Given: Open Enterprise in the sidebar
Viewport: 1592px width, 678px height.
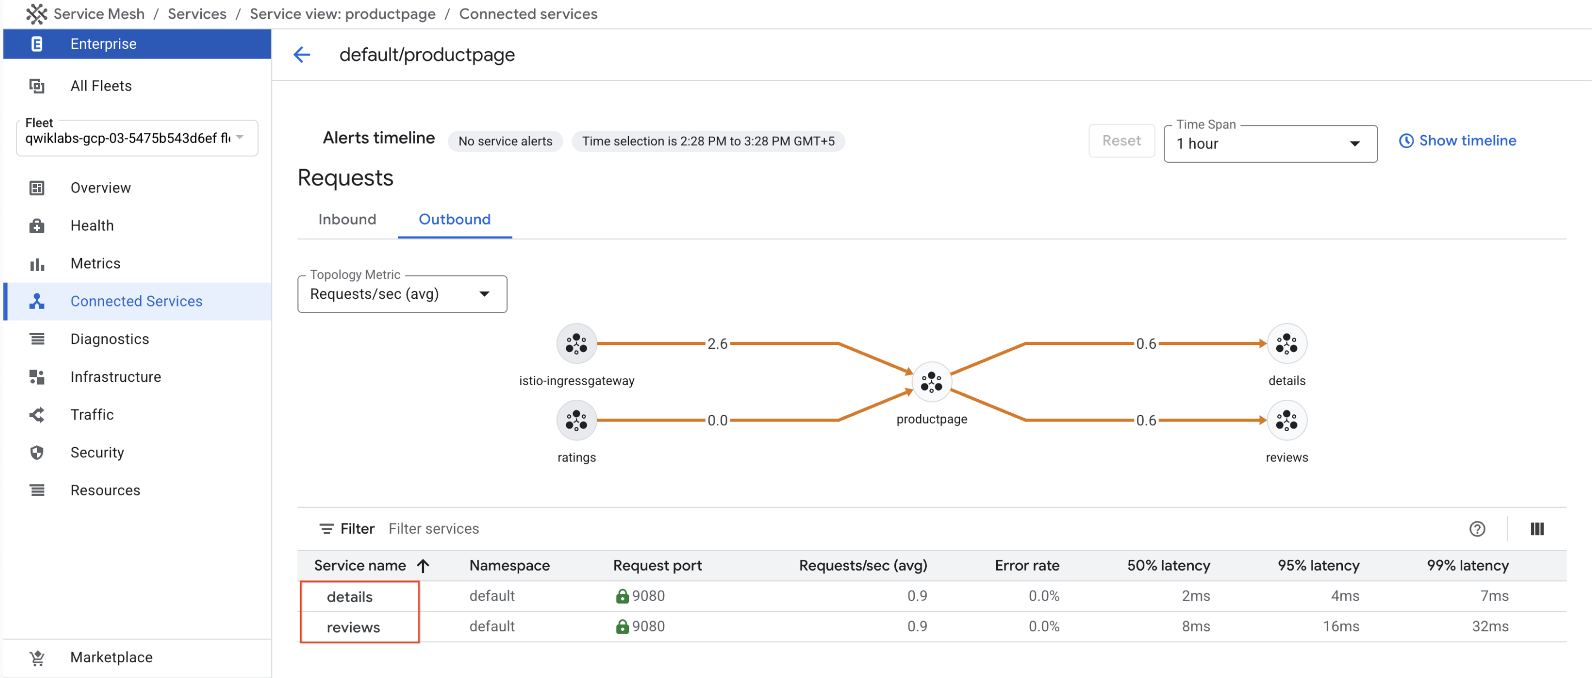Looking at the screenshot, I should click(137, 44).
